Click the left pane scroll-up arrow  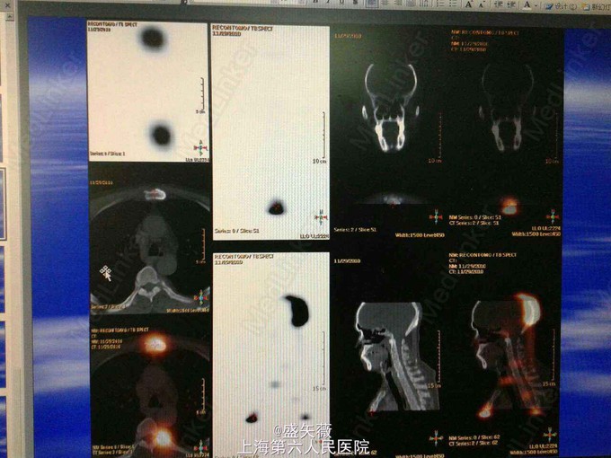(10, 17)
